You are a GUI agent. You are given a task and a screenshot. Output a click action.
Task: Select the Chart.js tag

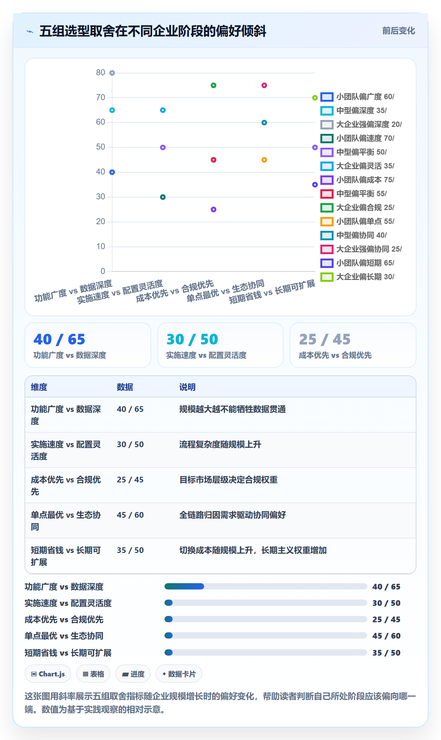[48, 674]
